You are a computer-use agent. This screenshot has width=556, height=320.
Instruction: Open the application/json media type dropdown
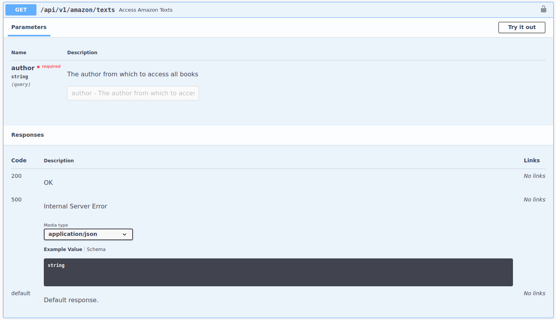[x=88, y=234]
